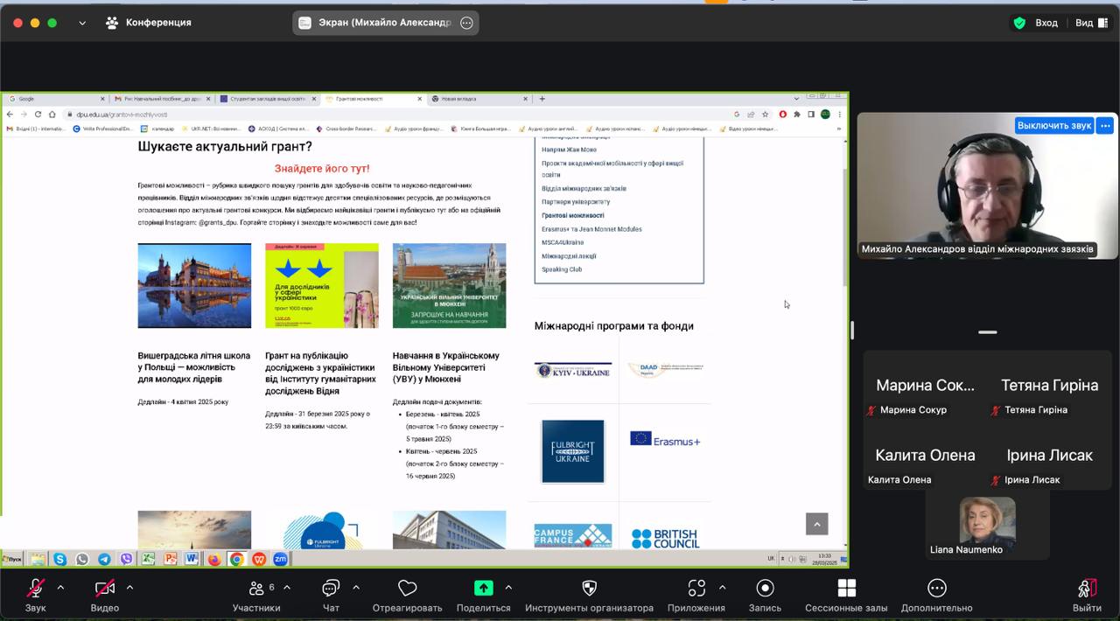Viewport: 1120px width, 621px height.
Task: Click the Fulbright Ukraine logo
Action: (x=573, y=451)
